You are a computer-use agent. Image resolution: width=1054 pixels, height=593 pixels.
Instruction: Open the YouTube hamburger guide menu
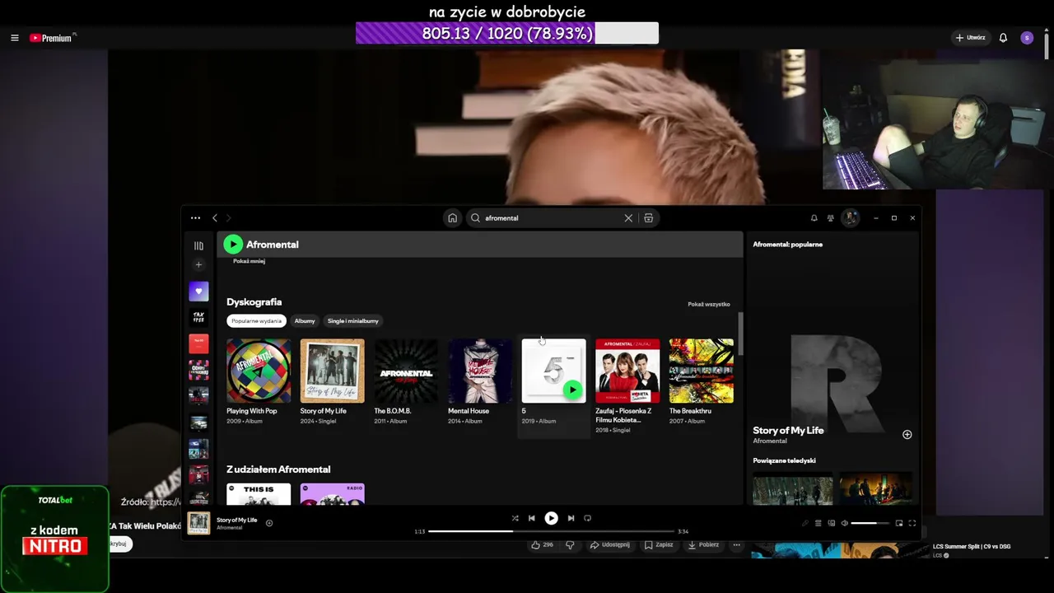(x=14, y=38)
